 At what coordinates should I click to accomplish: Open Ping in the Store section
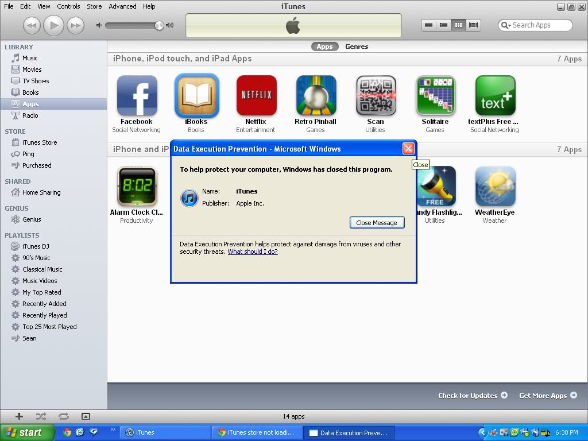point(28,154)
